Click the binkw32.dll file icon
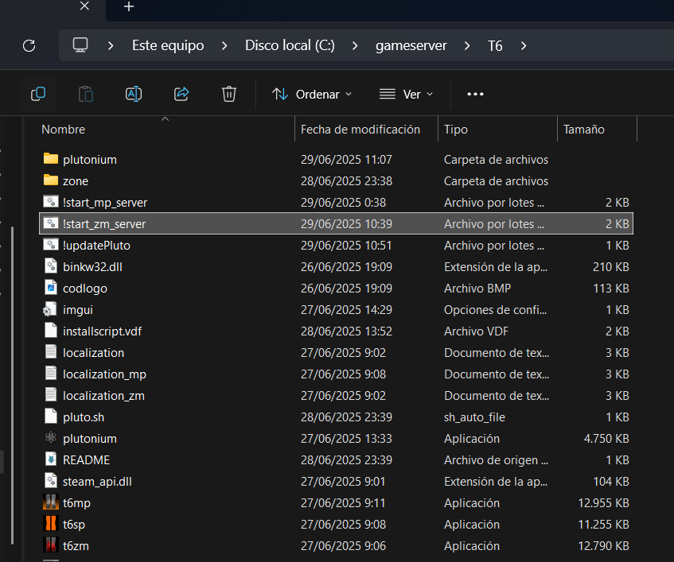The width and height of the screenshot is (674, 562). click(x=51, y=266)
